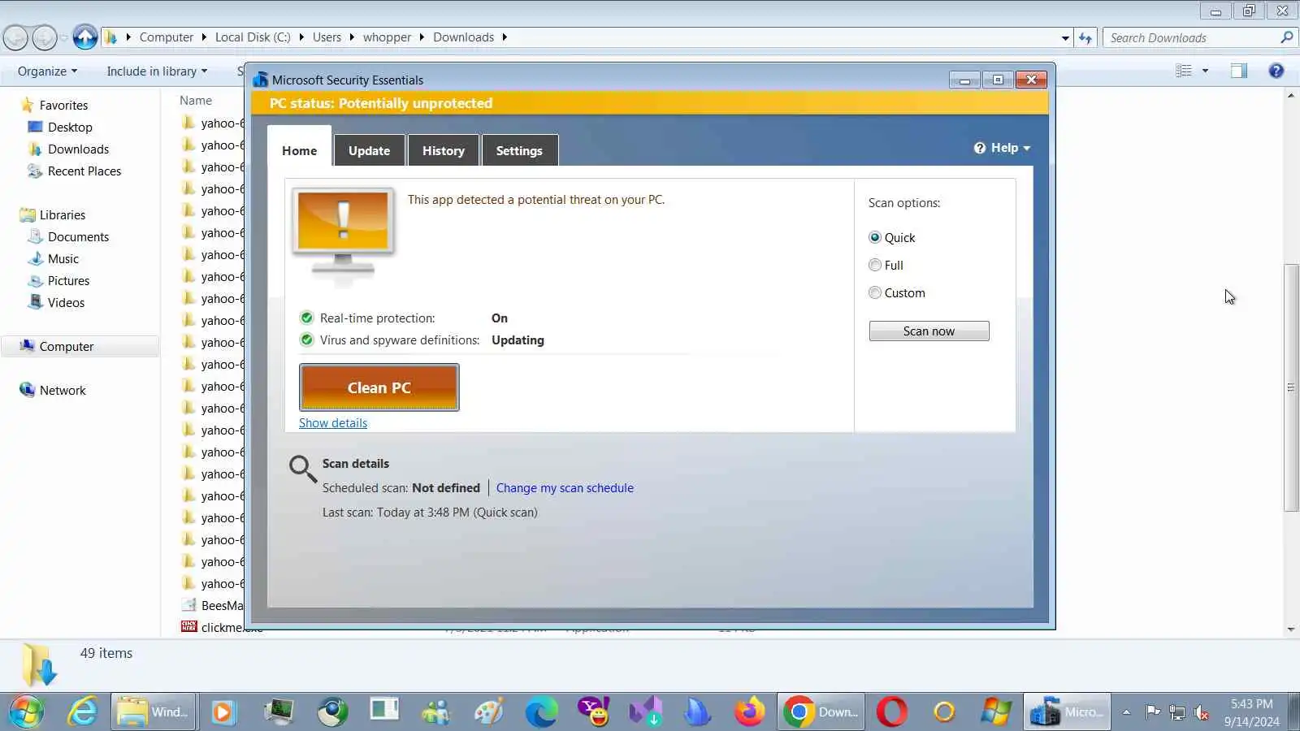Switch to Update tab
This screenshot has height=731, width=1300.
click(x=369, y=150)
